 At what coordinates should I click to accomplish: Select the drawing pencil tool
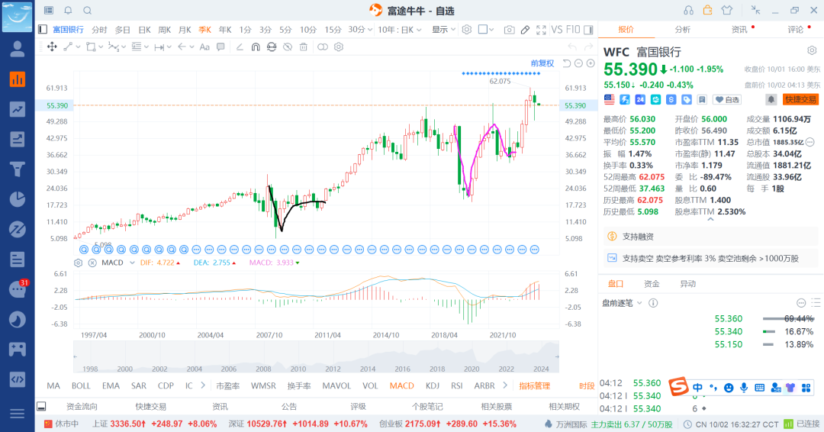coord(525,30)
